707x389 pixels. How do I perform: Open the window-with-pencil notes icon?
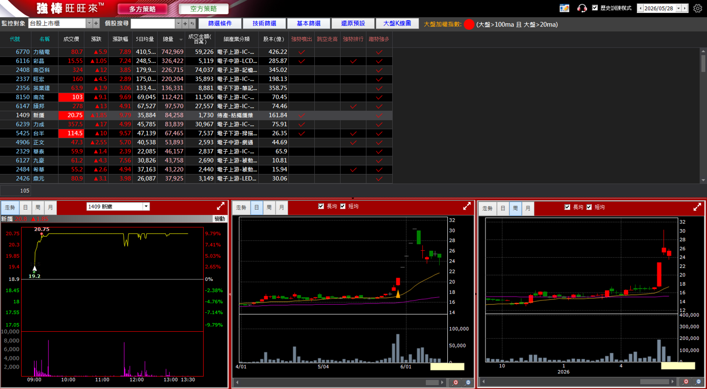point(564,8)
